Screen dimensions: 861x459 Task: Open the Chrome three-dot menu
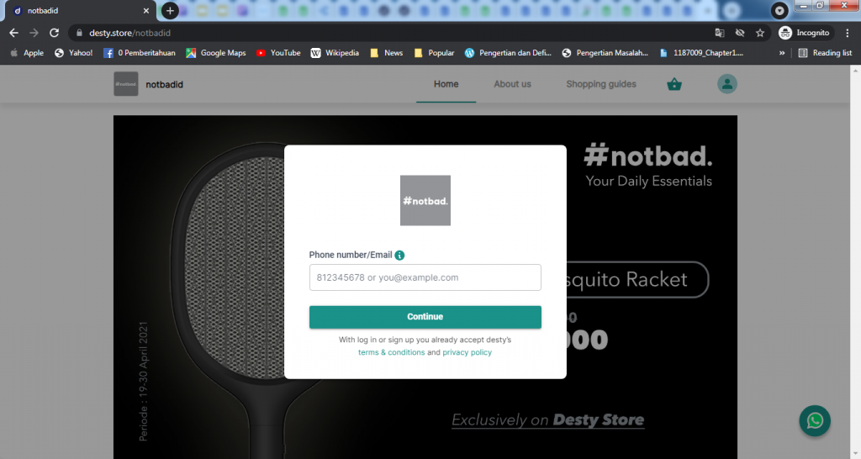coord(848,33)
